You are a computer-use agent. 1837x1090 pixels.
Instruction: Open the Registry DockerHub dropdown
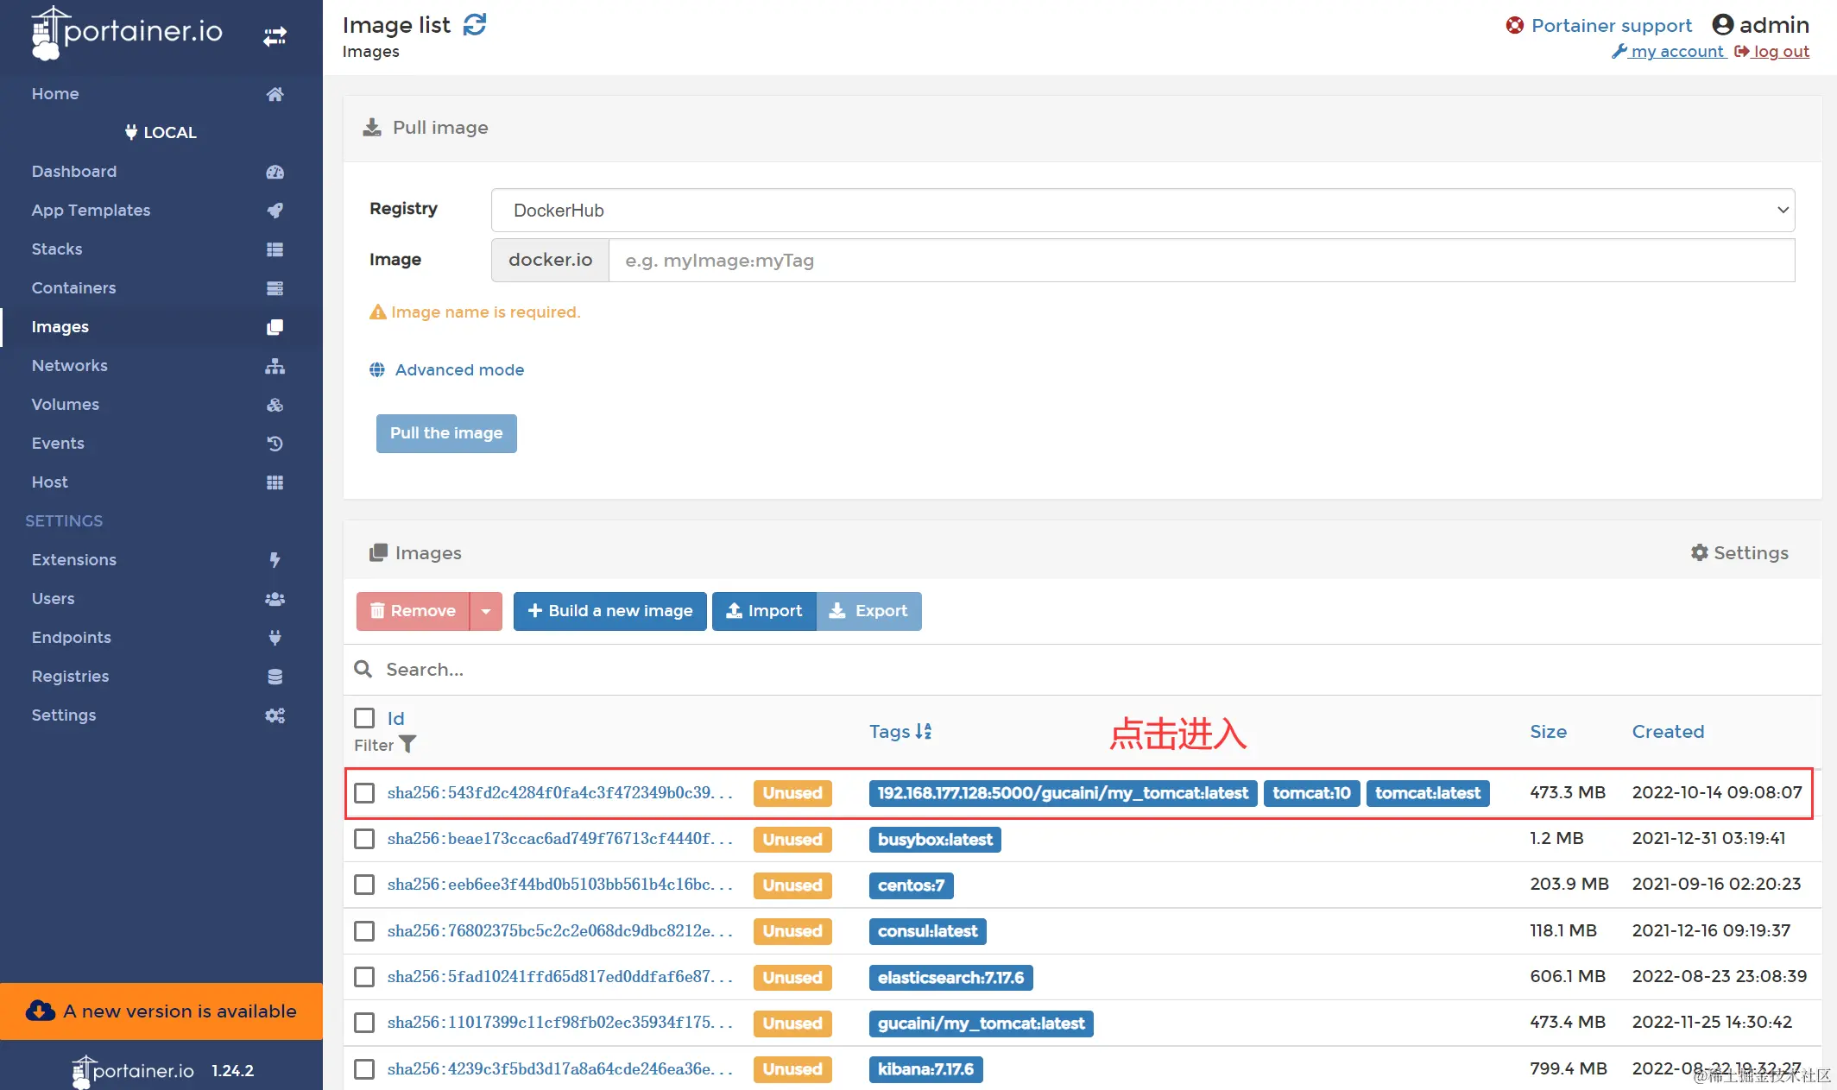pyautogui.click(x=1142, y=210)
